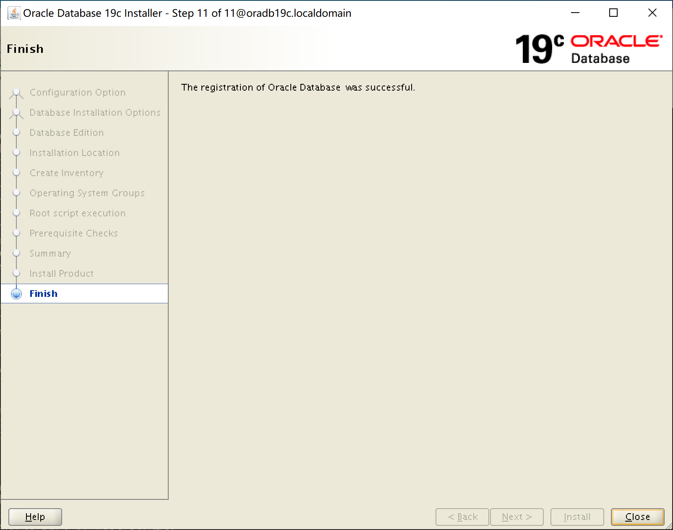The image size is (673, 530).
Task: Select the Database Edition step
Action: point(67,132)
